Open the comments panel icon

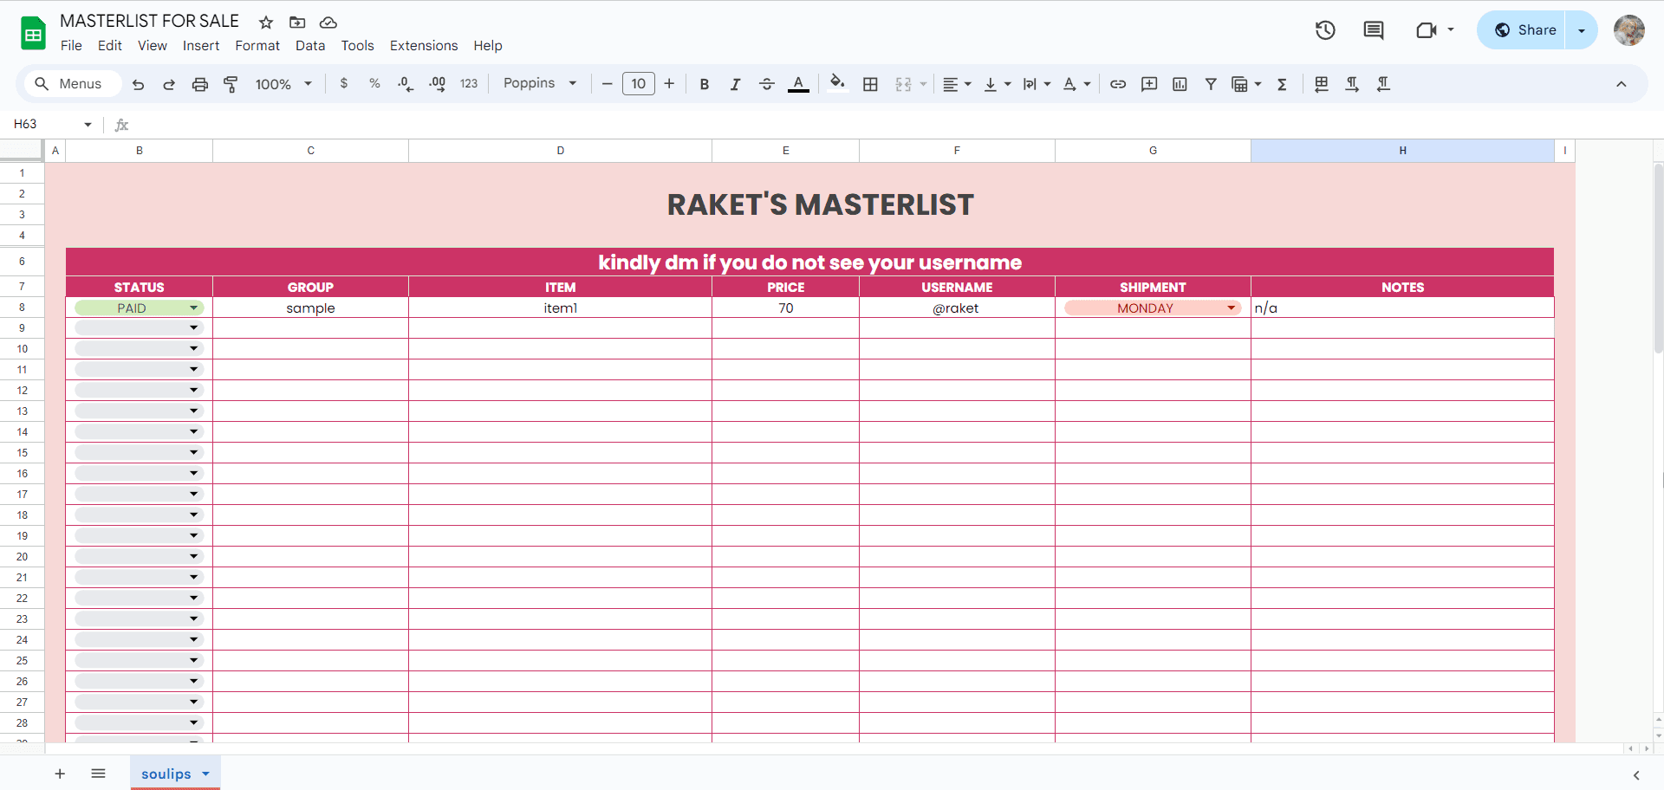pyautogui.click(x=1374, y=30)
